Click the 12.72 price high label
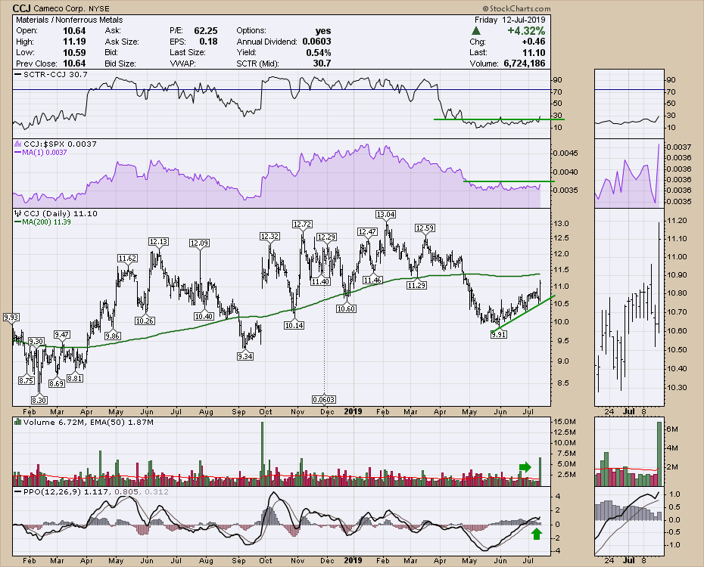 coord(302,224)
